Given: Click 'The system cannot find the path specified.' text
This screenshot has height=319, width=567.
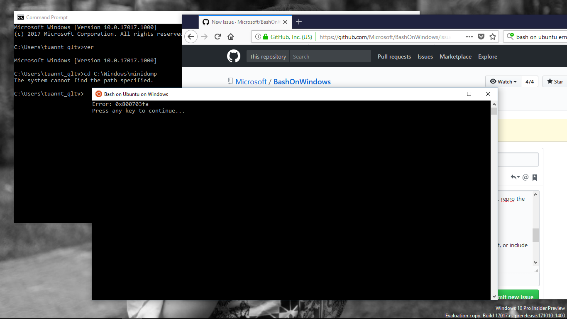Looking at the screenshot, I should pos(84,80).
